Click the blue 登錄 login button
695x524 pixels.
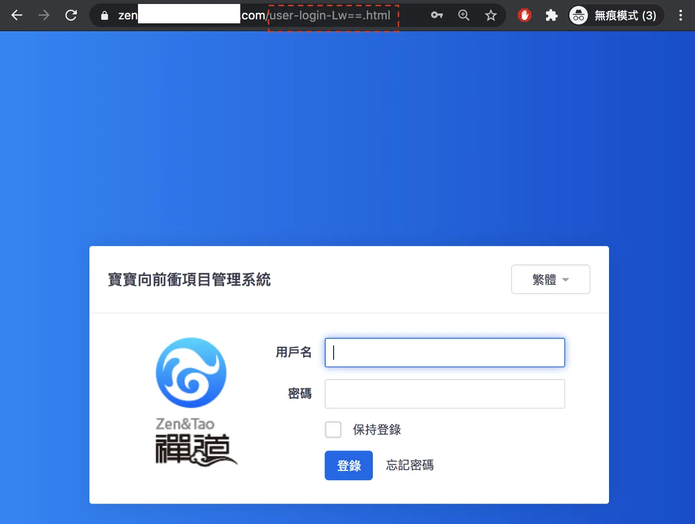(348, 465)
